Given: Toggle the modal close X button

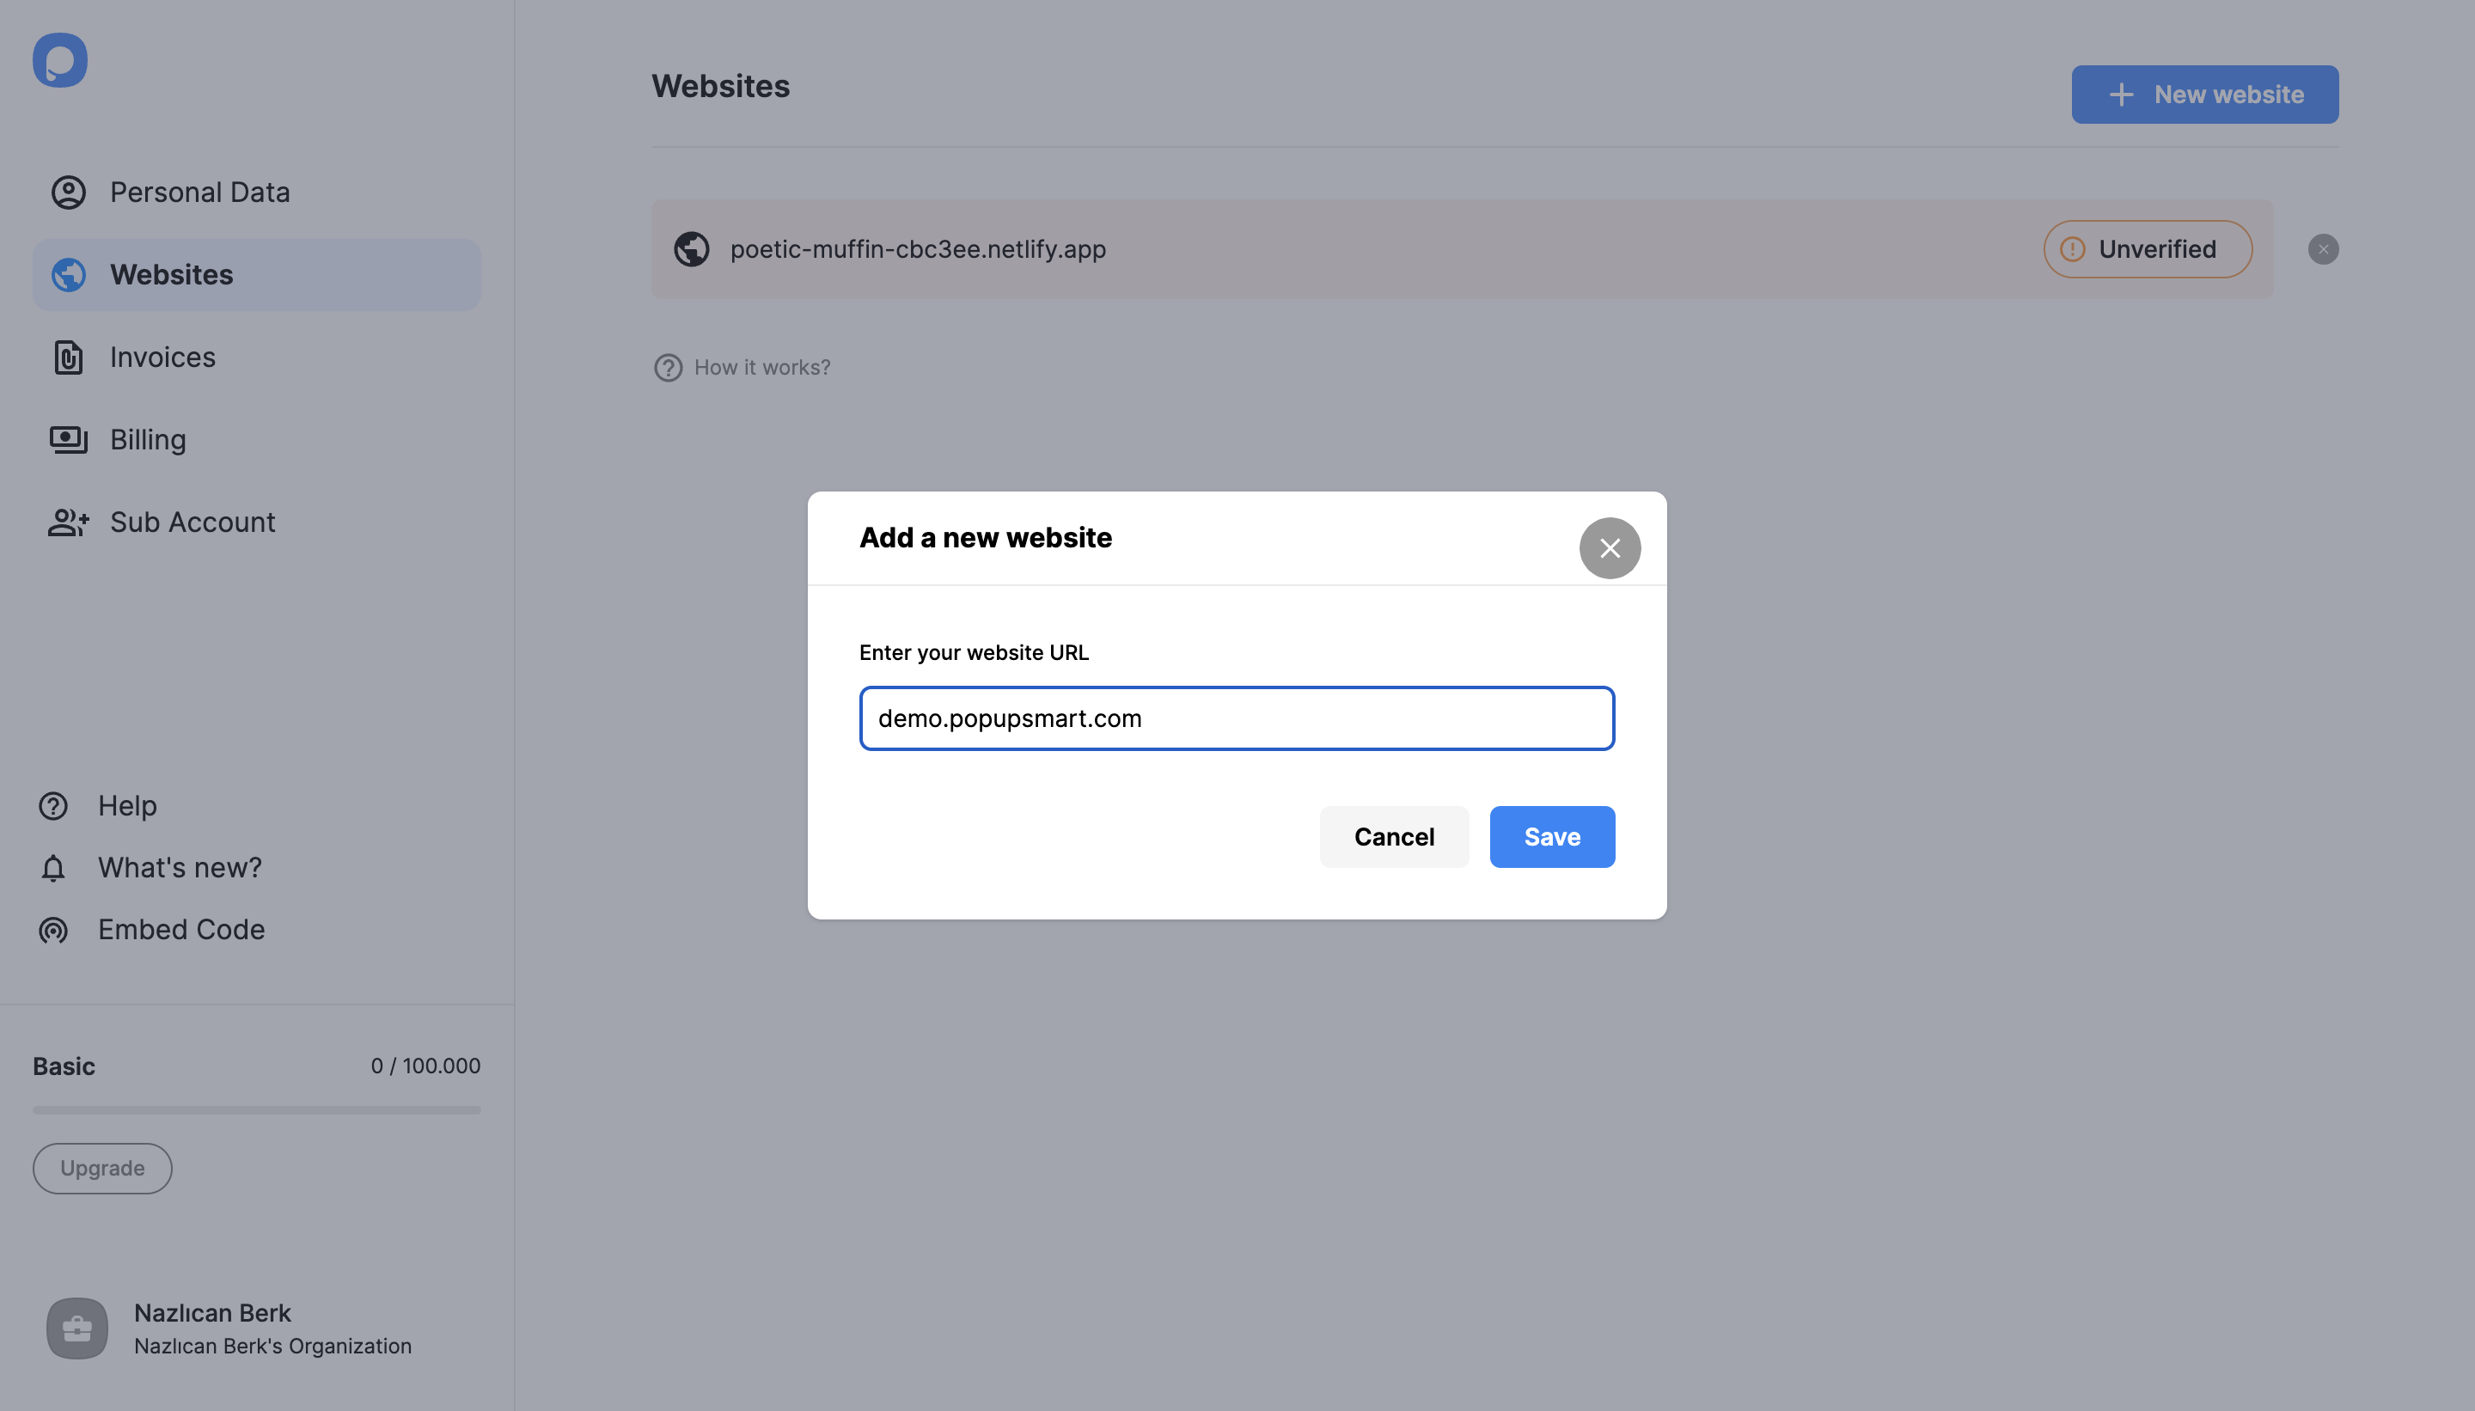Looking at the screenshot, I should coord(1610,547).
